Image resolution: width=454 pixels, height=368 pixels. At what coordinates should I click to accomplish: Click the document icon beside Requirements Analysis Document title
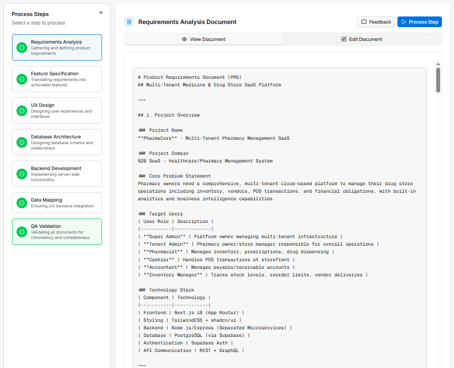tap(128, 21)
